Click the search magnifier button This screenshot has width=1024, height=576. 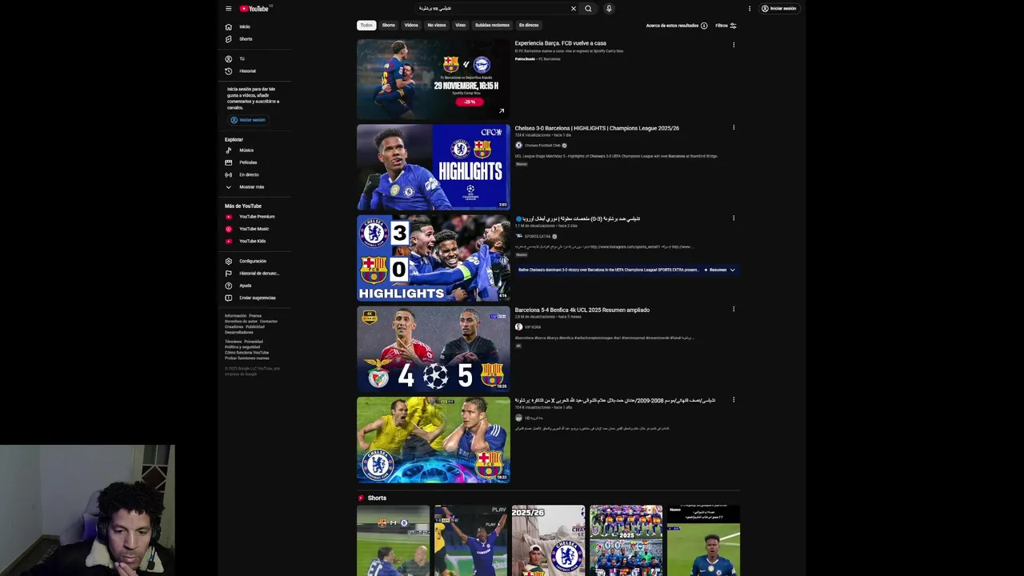tap(588, 9)
